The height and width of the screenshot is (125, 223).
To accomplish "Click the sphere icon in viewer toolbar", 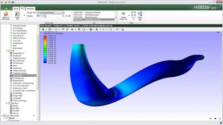I will click(x=67, y=29).
